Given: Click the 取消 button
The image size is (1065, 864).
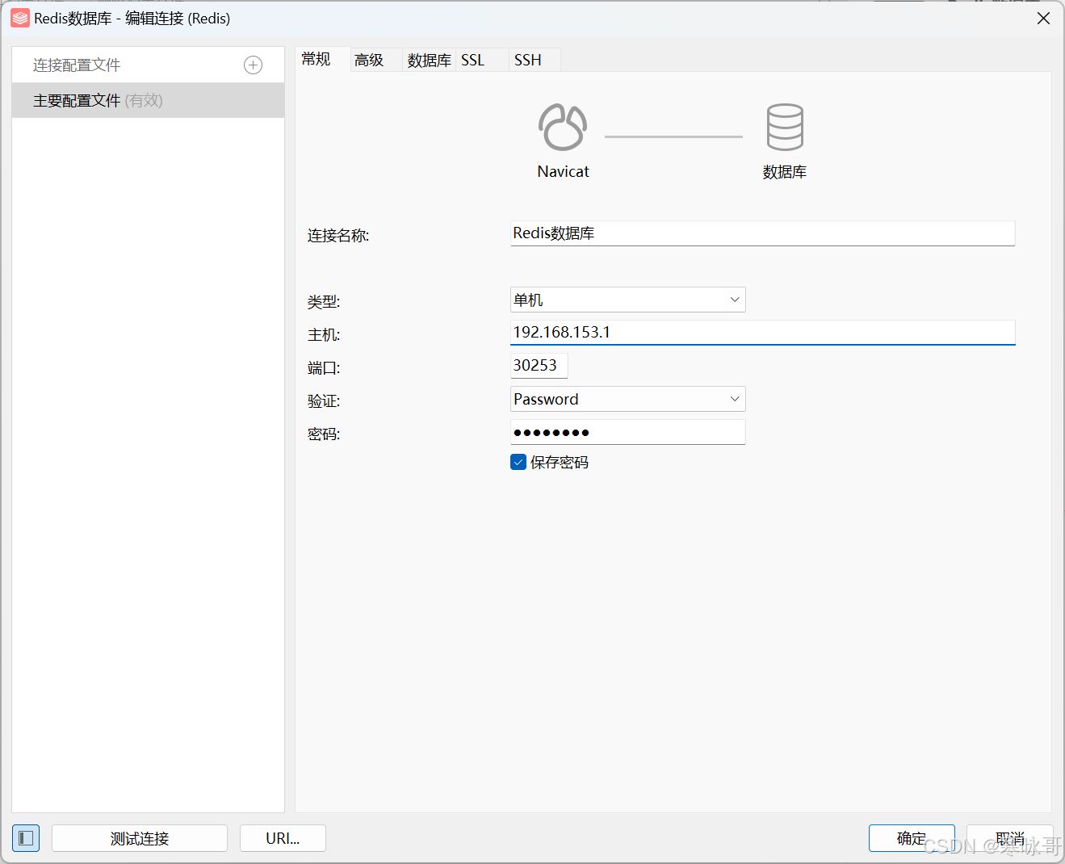Looking at the screenshot, I should [1009, 838].
